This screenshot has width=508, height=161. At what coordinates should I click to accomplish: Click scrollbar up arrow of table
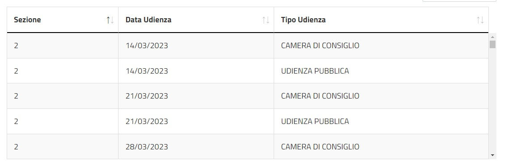(492, 37)
